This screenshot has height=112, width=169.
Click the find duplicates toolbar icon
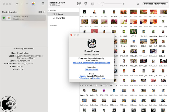(79, 4)
